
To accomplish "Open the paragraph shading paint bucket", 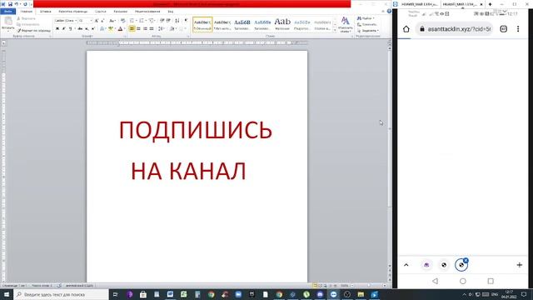I will (172, 29).
